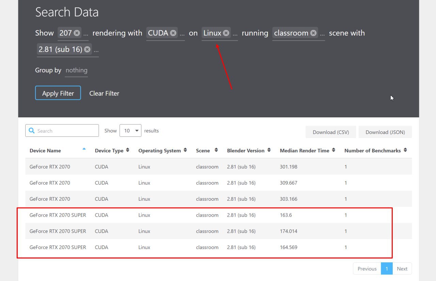Remove the 2.81 (sub 16) version tag

pyautogui.click(x=87, y=49)
